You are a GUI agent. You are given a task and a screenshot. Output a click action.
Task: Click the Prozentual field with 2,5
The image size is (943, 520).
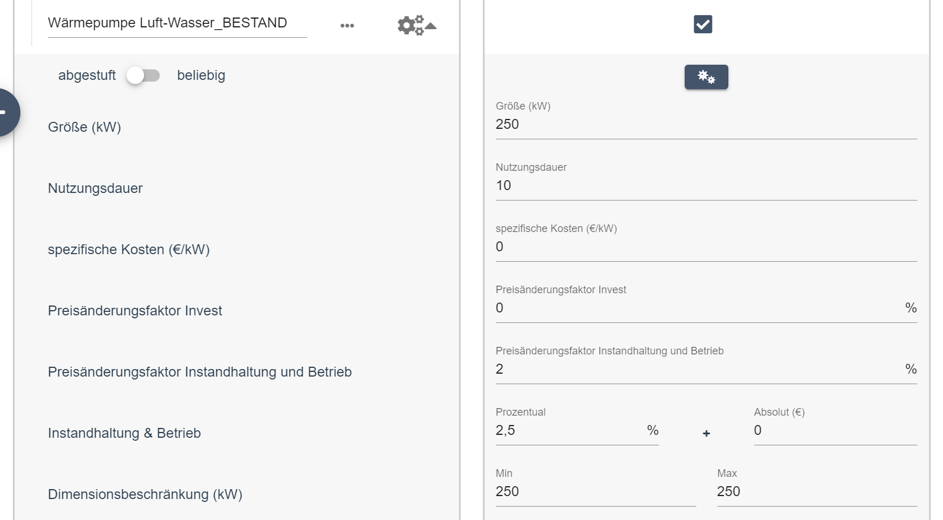[x=569, y=431]
